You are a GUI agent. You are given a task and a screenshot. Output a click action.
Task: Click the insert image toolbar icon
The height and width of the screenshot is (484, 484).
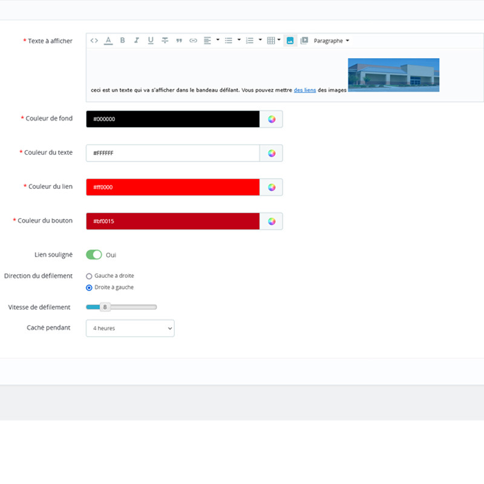point(290,41)
